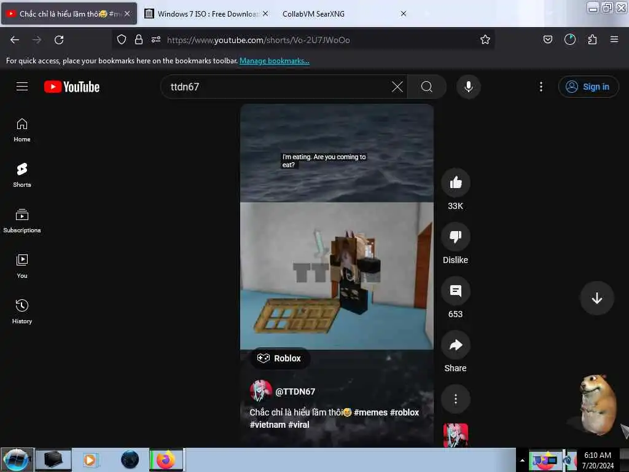This screenshot has width=629, height=472.
Task: Close the Windows 7 ISO tab
Action: pyautogui.click(x=265, y=14)
